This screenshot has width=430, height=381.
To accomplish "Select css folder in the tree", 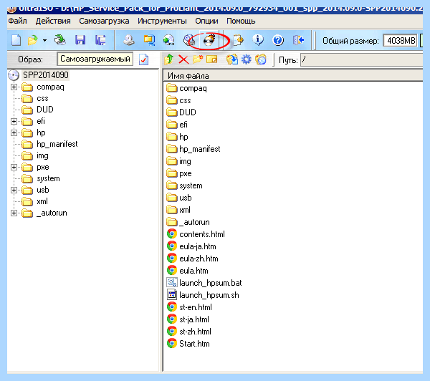I will coord(42,98).
